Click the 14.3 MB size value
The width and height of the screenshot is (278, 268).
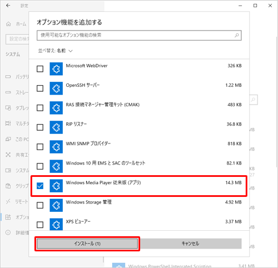[234, 183]
